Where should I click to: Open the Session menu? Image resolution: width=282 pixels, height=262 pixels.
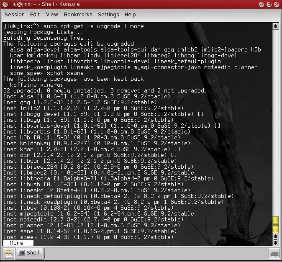pyautogui.click(x=15, y=14)
